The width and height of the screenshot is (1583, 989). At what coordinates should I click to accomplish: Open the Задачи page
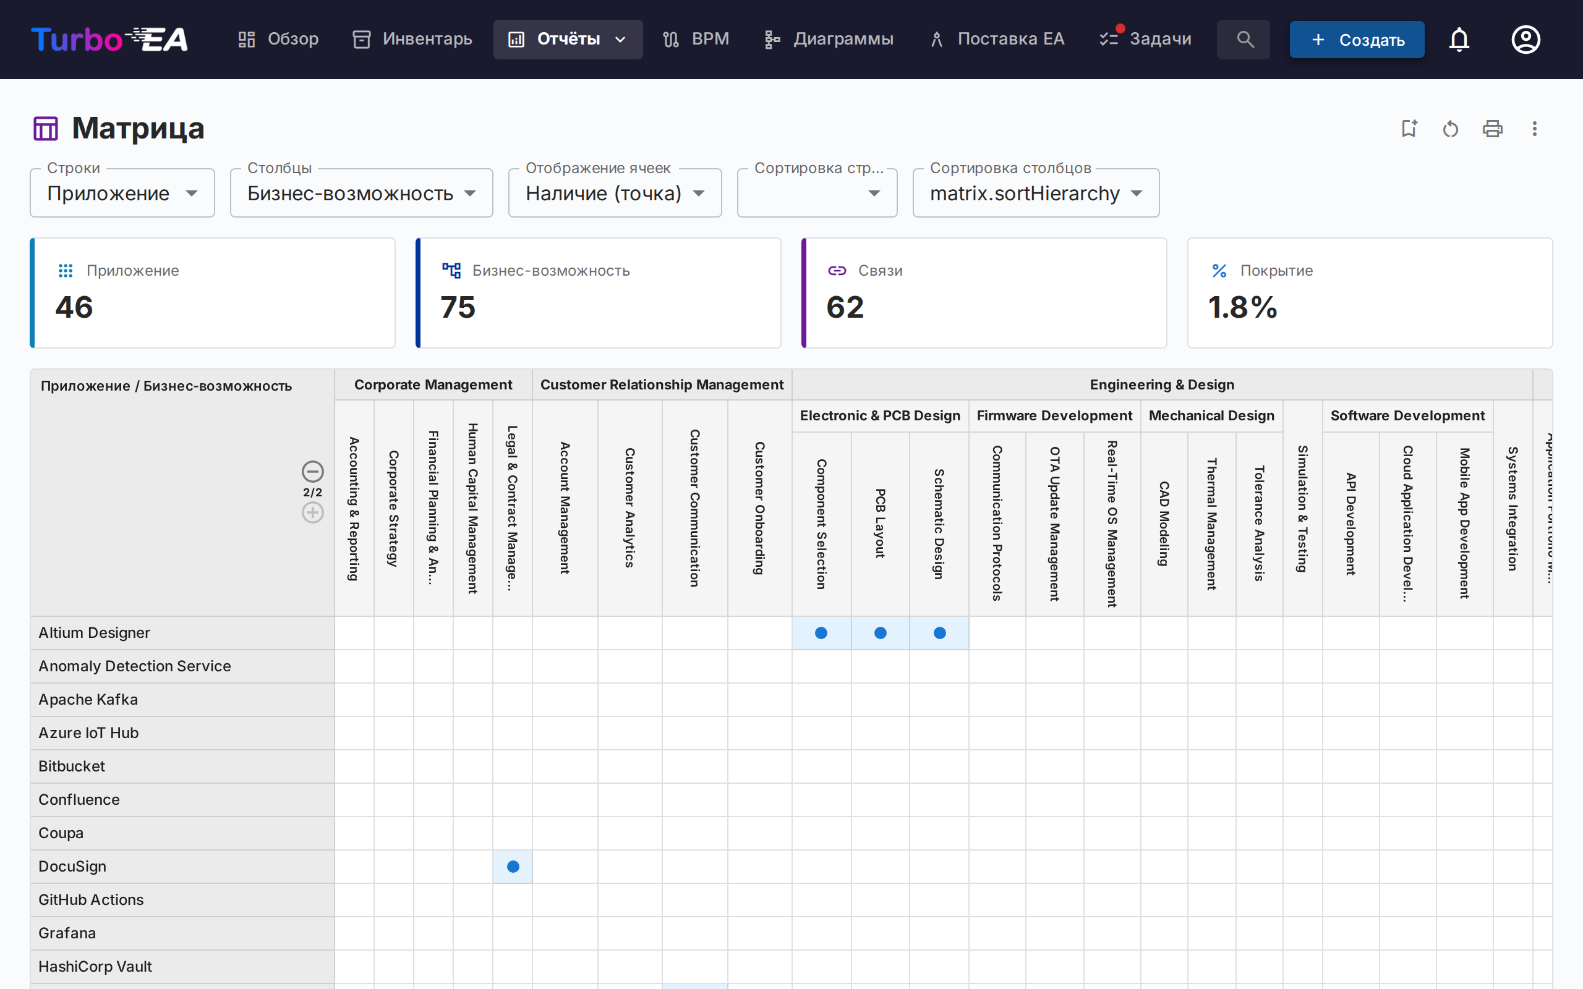point(1146,39)
